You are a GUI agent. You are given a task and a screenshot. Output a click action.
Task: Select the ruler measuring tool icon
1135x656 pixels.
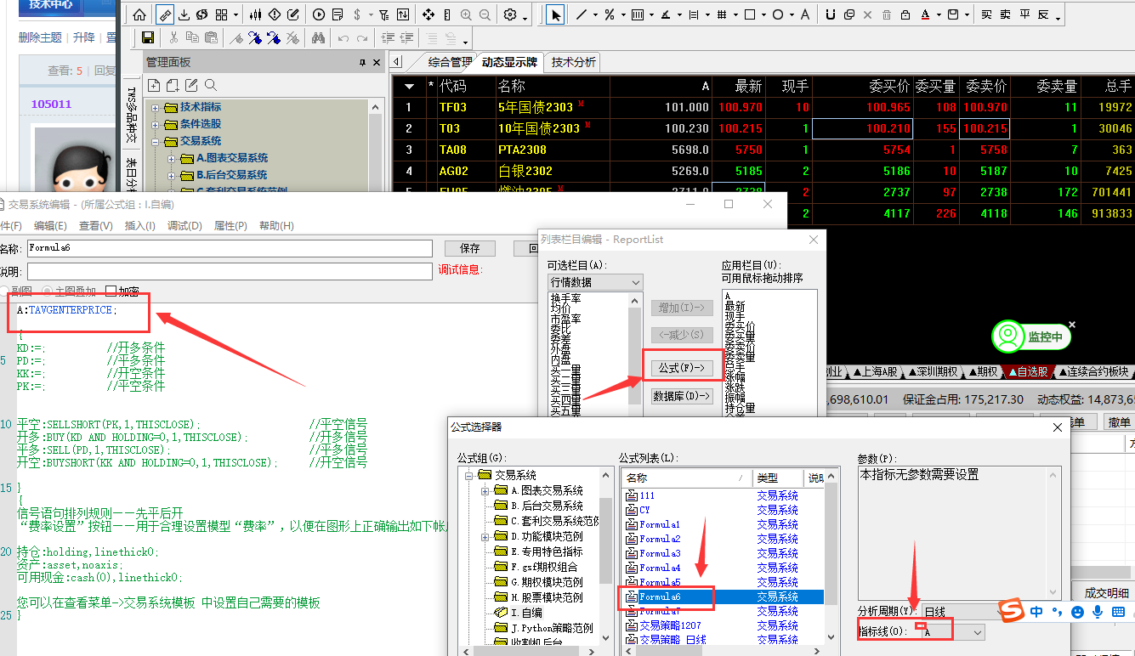pos(165,15)
